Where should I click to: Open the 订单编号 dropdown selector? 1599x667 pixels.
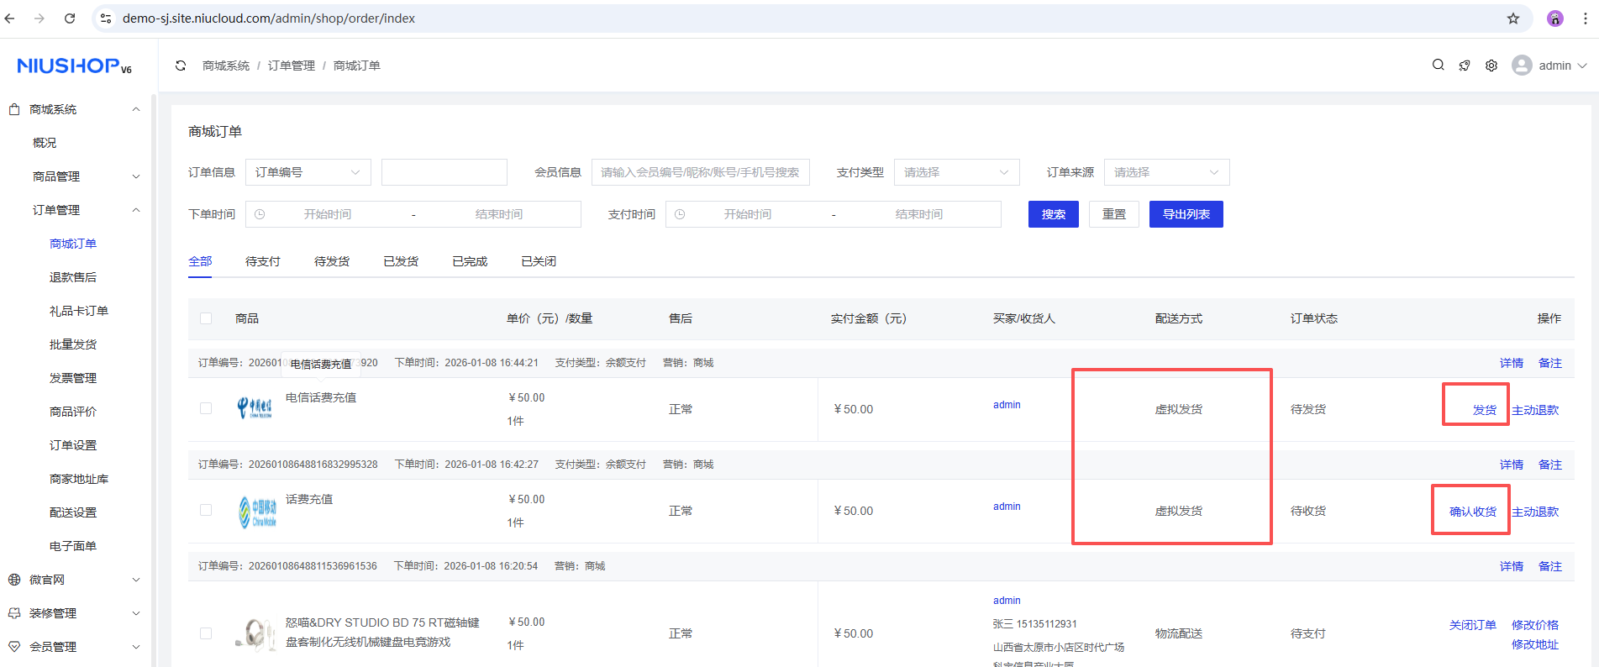(x=308, y=172)
